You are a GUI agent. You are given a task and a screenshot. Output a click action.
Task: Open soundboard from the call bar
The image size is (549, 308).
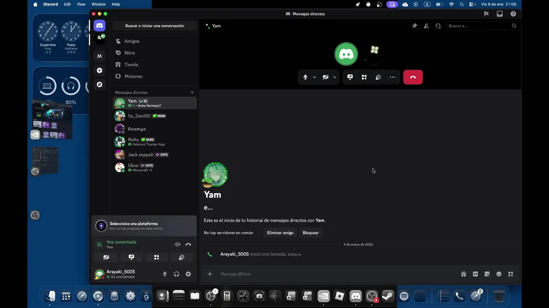point(378,77)
